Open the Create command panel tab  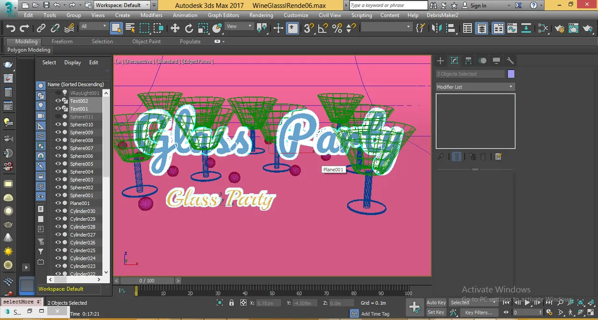coord(440,61)
